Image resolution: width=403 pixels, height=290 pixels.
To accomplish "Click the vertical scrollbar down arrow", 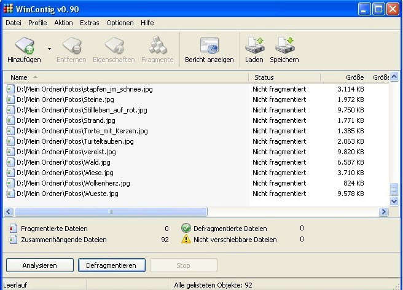I will click(x=394, y=201).
